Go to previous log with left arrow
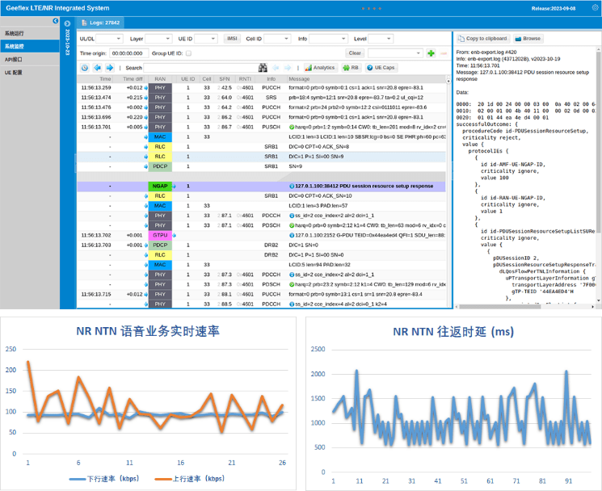This screenshot has height=491, width=602. pyautogui.click(x=97, y=68)
